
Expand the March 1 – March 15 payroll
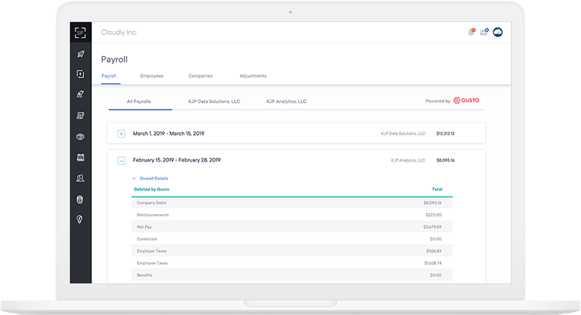point(121,133)
